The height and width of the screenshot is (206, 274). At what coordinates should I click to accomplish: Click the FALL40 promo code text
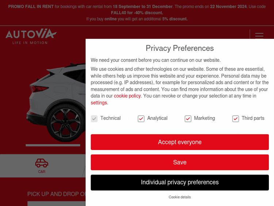[118, 13]
